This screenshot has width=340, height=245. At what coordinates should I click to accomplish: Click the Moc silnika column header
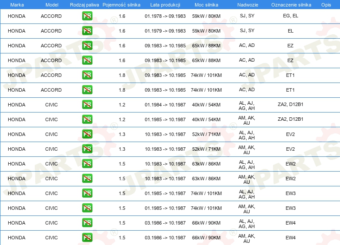tap(207, 5)
